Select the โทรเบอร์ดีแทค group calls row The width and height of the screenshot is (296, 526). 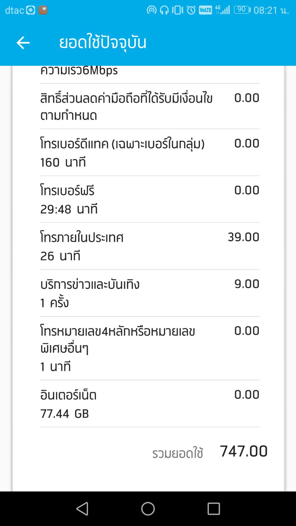click(x=150, y=152)
